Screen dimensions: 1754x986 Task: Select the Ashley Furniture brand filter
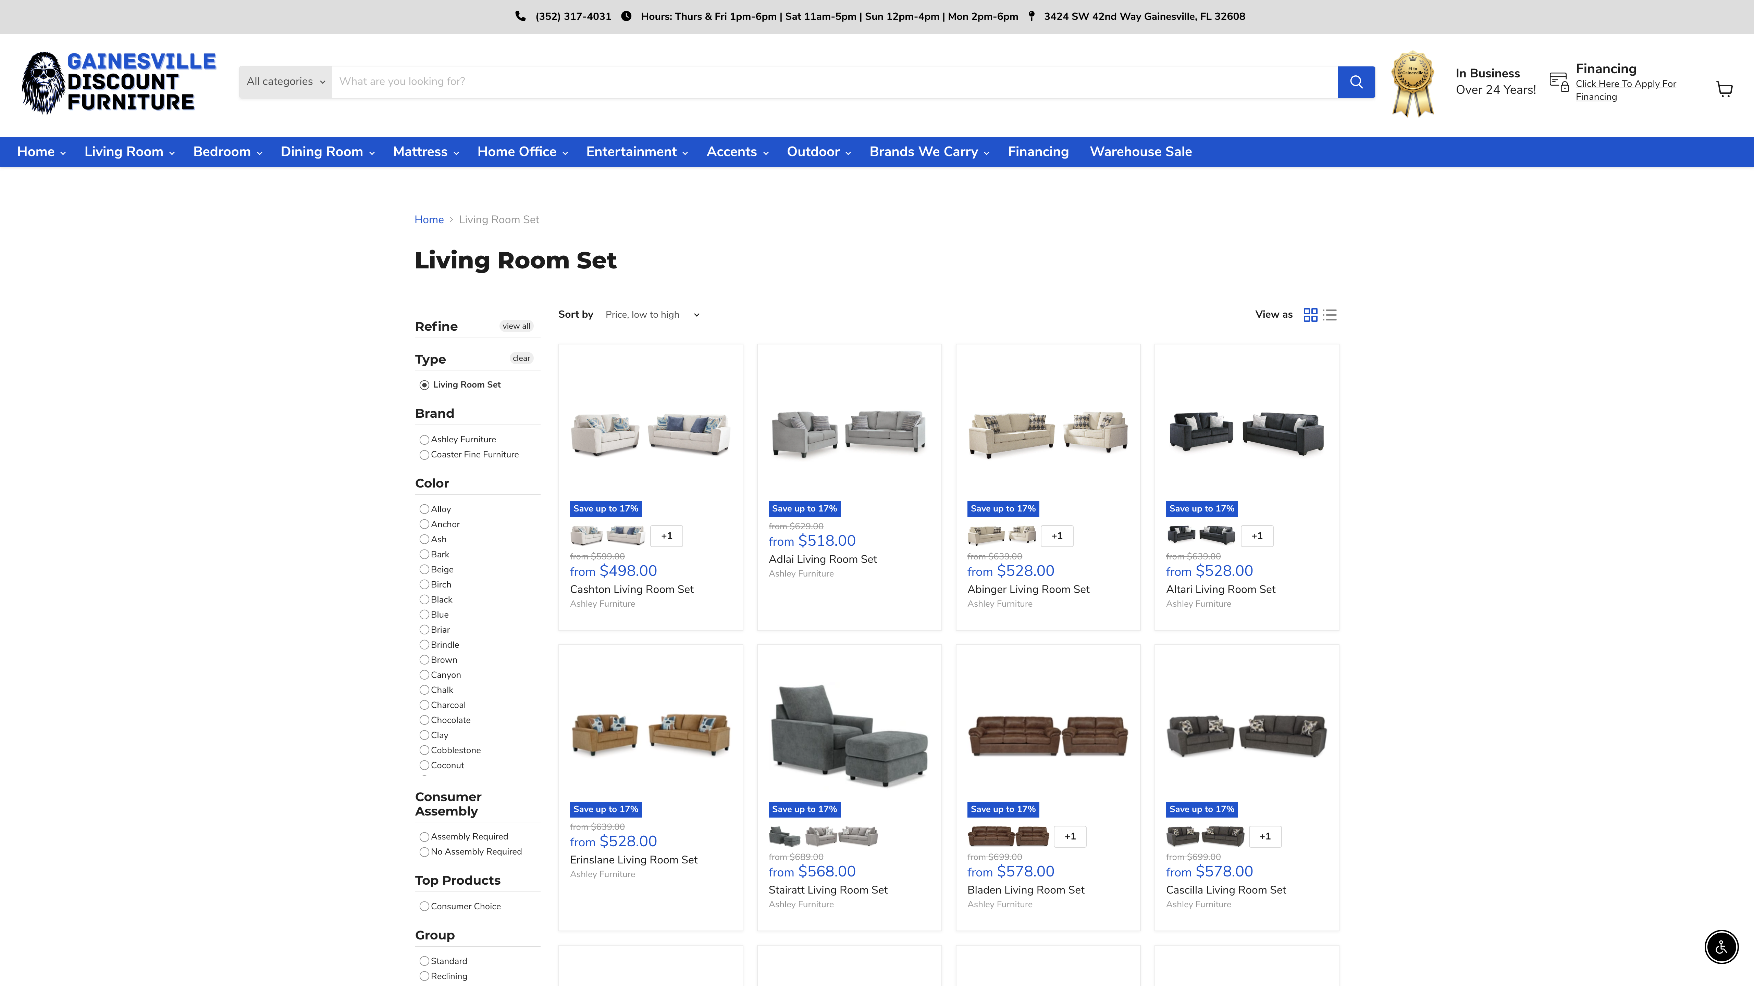[x=424, y=440]
